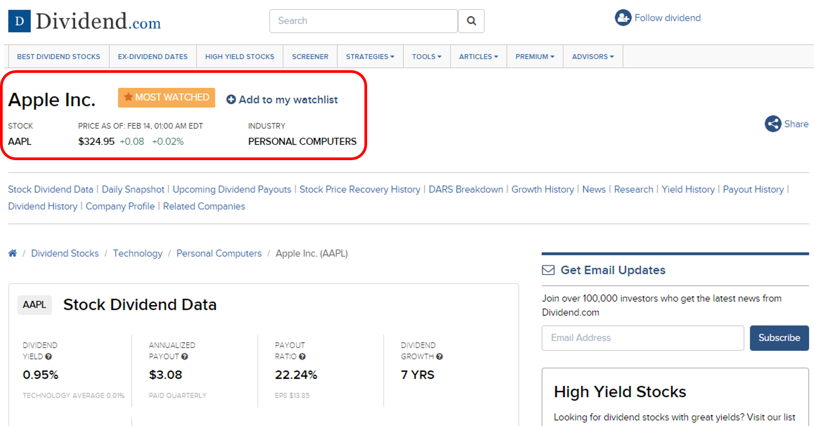Screen dimensions: 814x426
Task: Click the PERSONAL COMPUTERS industry text
Action: [x=302, y=141]
